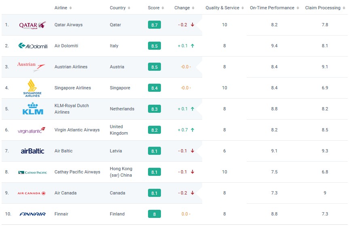Open the KLM-Royal Dutch Airlines name
The image size is (349, 228).
tap(72, 109)
